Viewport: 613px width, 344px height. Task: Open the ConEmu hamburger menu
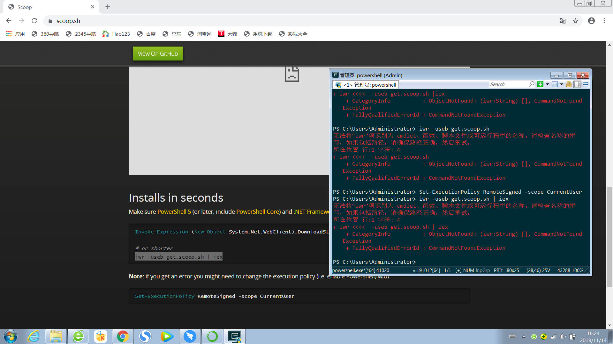(585, 84)
